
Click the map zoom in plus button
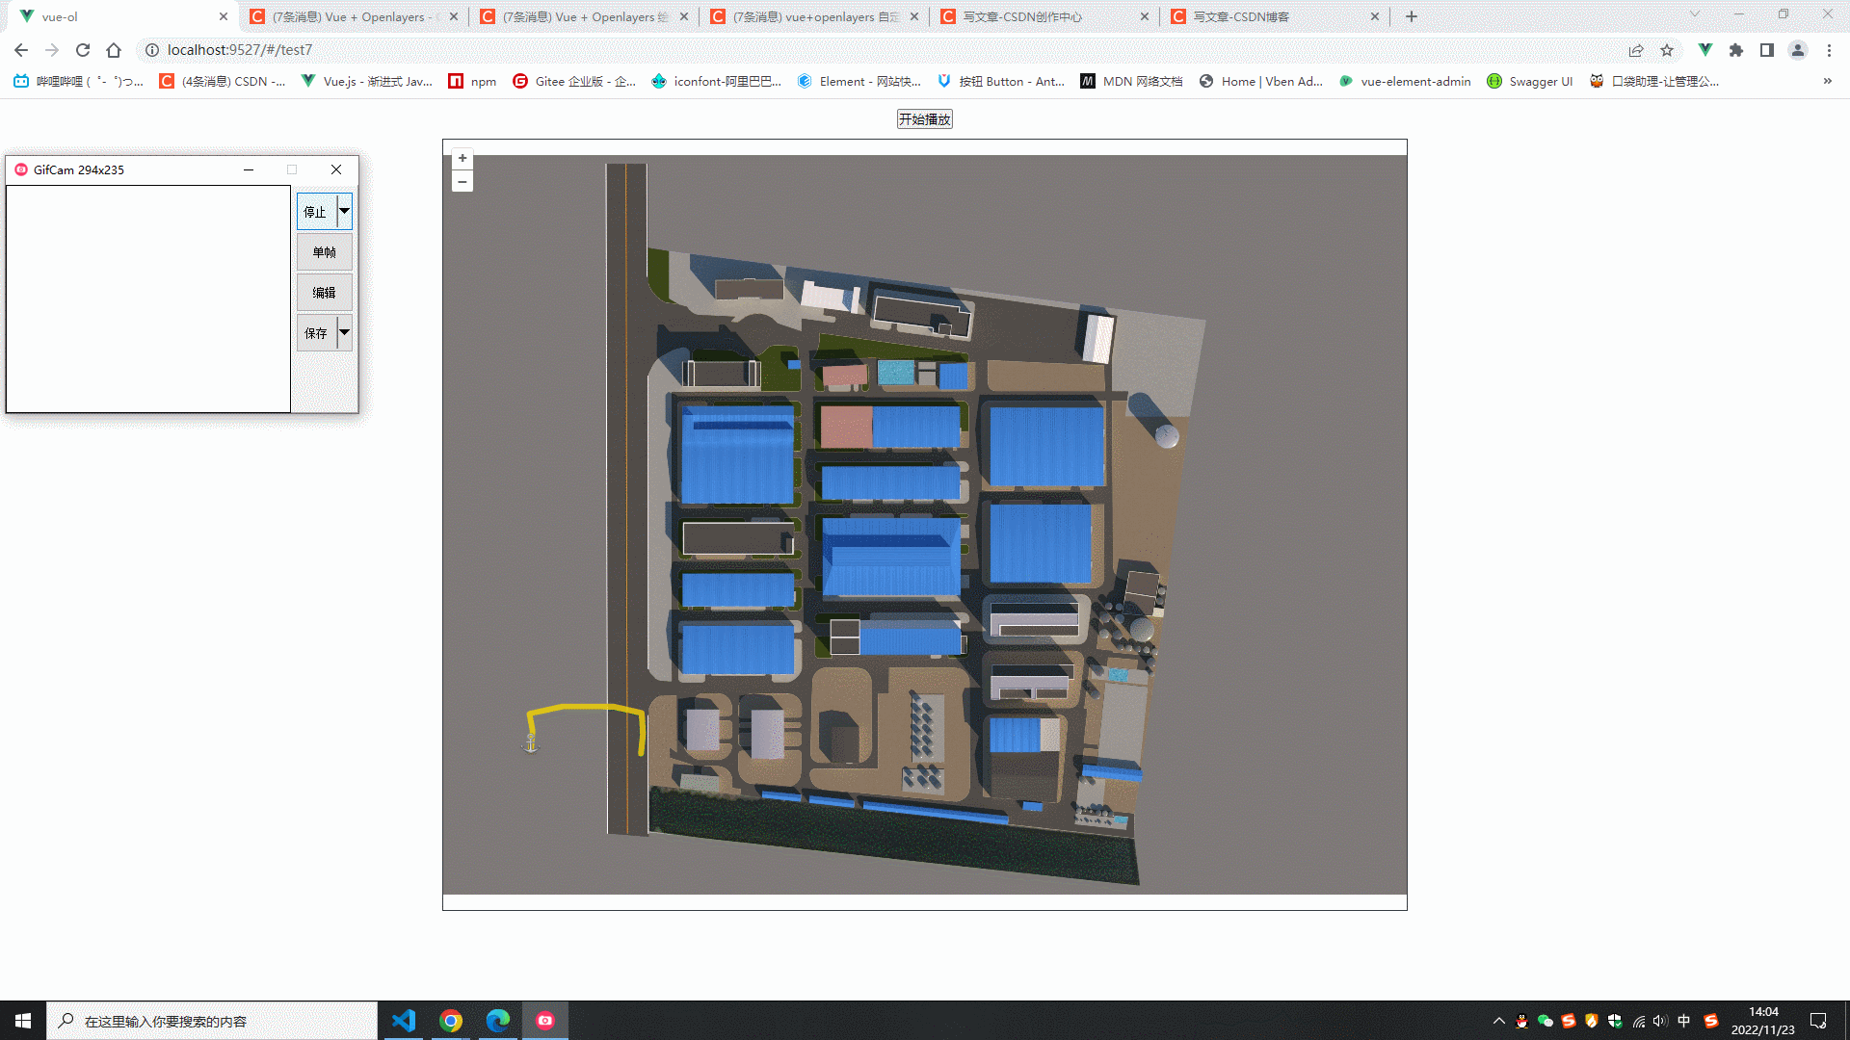(462, 159)
